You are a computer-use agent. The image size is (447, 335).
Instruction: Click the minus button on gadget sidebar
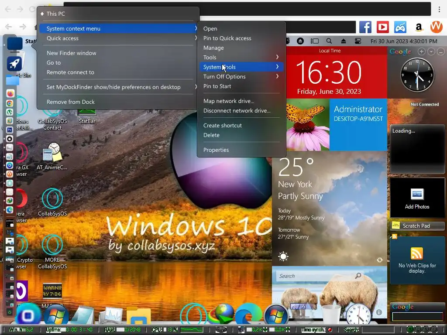441,51
